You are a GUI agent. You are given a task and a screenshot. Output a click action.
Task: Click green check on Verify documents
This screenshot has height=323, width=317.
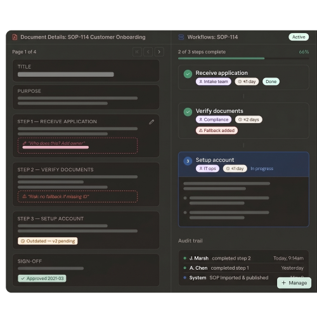point(188,112)
